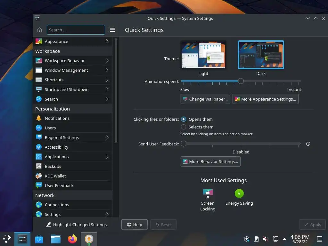The width and height of the screenshot is (328, 246).
Task: Click the settings Search input field
Action: 76,30
